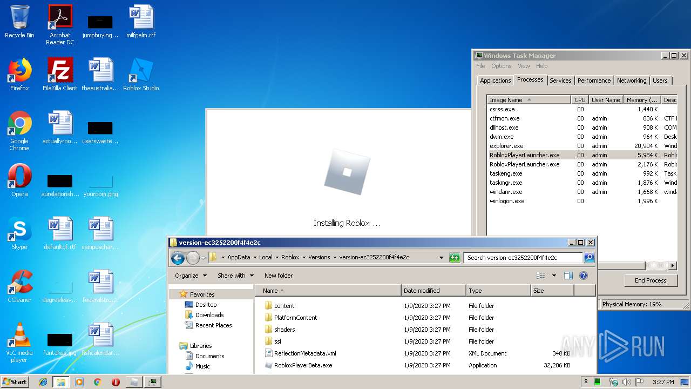Viewport: 691px width, 389px height.
Task: Open the view options dropdown arrow
Action: pyautogui.click(x=554, y=276)
